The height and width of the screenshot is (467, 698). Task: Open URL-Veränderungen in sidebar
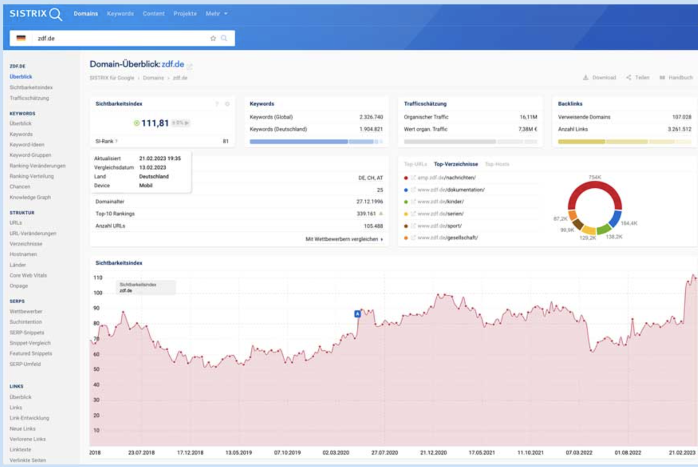coord(33,233)
